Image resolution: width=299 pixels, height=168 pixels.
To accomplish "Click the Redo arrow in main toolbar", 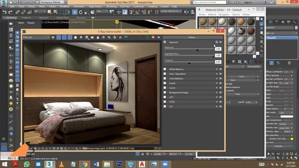I will point(10,12).
